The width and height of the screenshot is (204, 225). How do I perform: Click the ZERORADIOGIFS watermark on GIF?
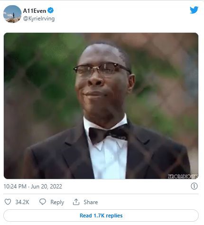tap(183, 177)
